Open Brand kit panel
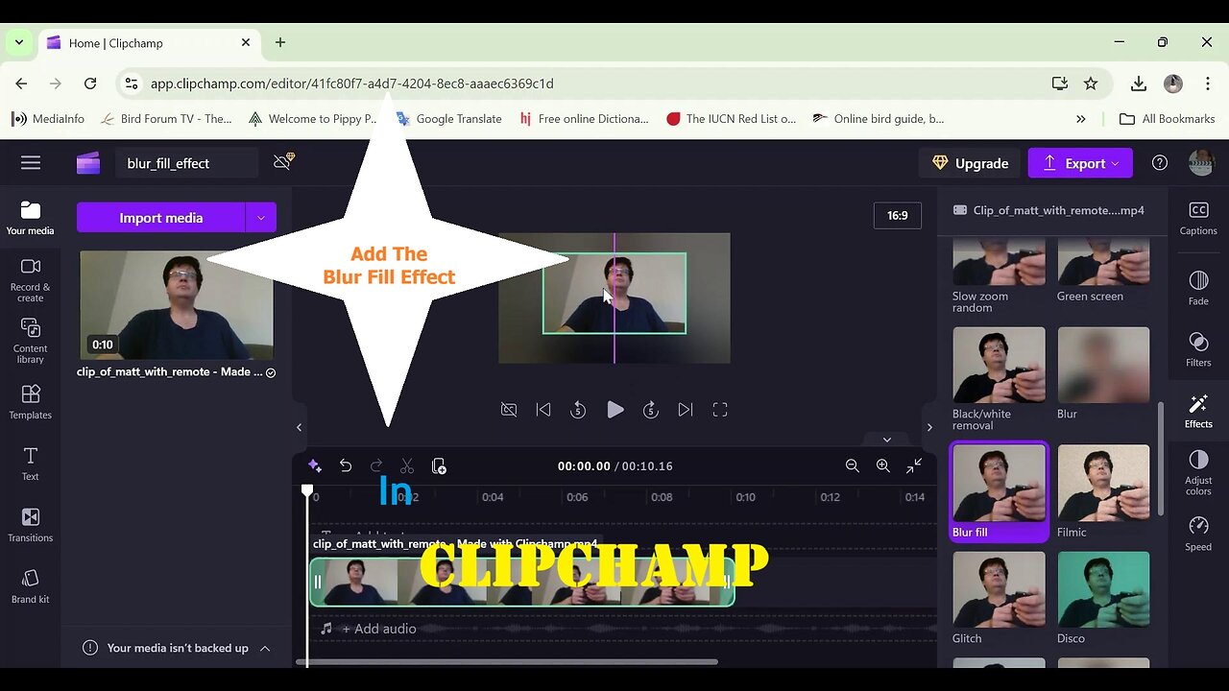 (x=31, y=586)
